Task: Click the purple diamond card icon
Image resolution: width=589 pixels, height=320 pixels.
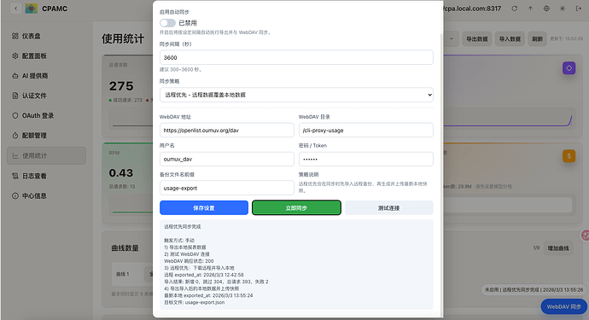Action: coord(569,68)
